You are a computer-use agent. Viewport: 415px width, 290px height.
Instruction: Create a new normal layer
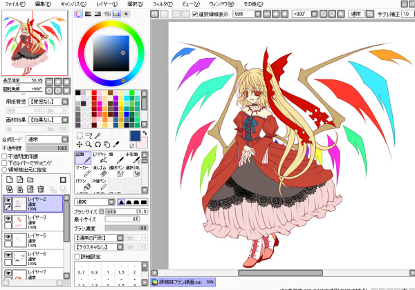coord(9,180)
